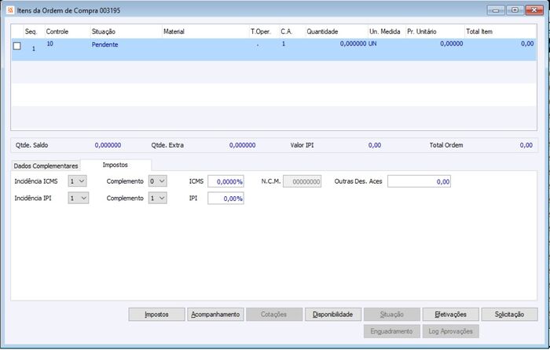
Task: Edit the Outras Des. Aces value field
Action: (x=419, y=181)
